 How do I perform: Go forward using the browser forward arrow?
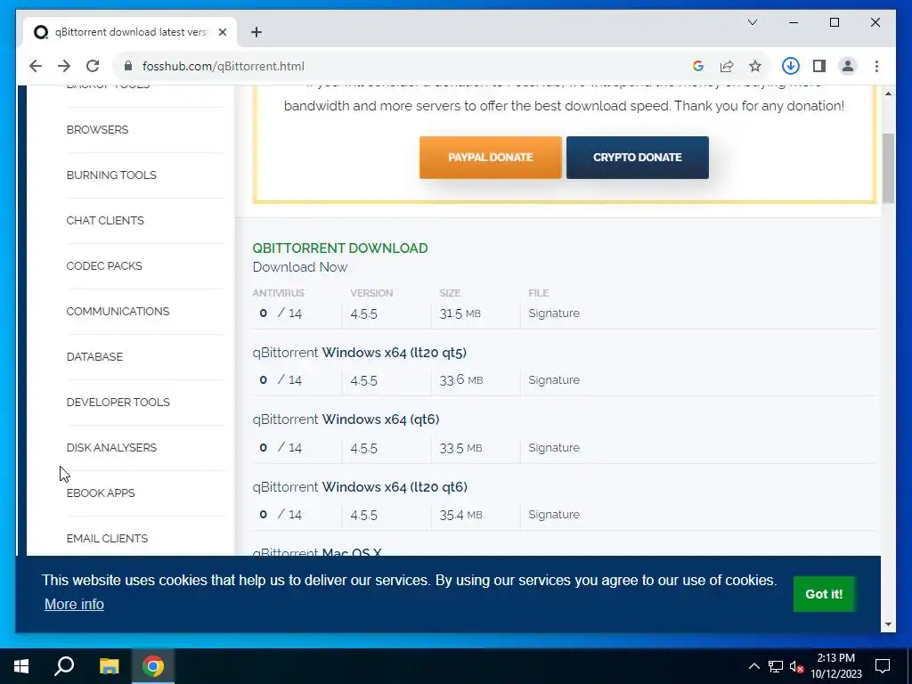pos(64,66)
